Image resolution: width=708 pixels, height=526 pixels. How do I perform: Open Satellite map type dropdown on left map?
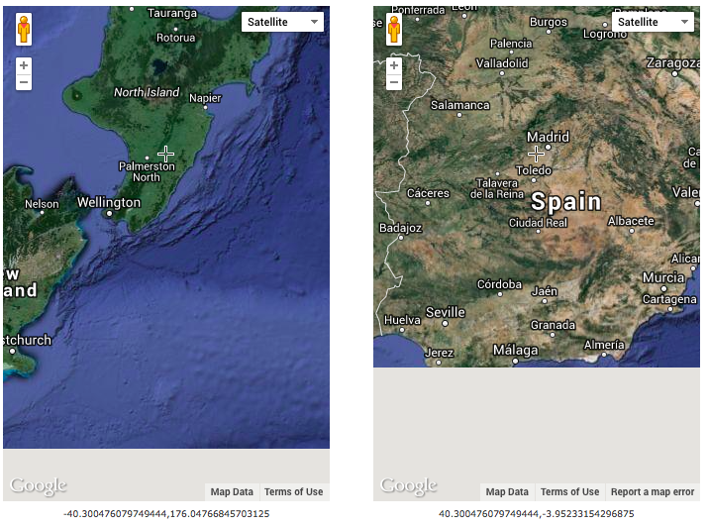282,22
